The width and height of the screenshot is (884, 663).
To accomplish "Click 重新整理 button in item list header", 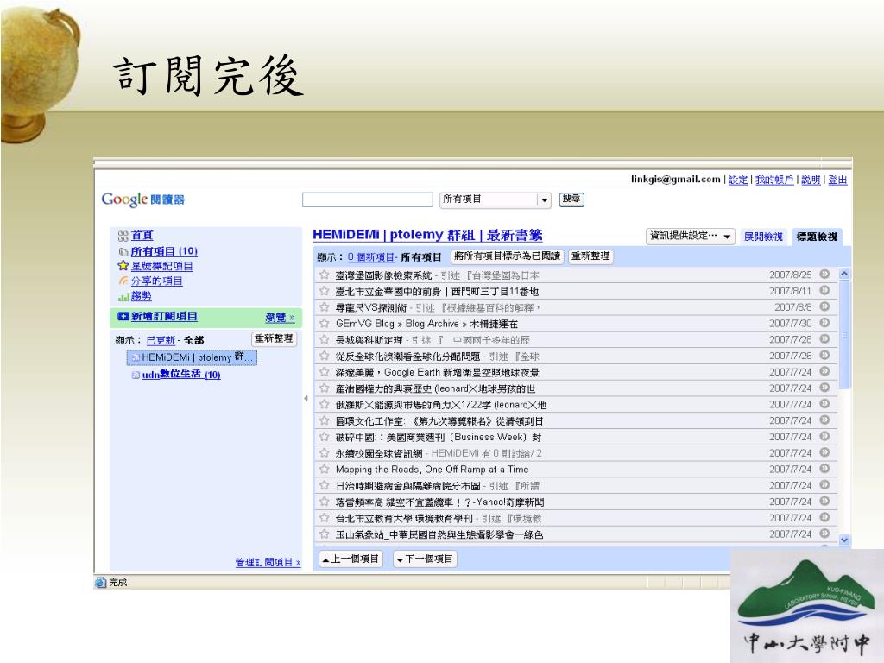I will coord(590,256).
